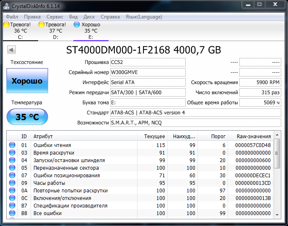This screenshot has width=288, height=226.
Task: Open the Сервис menu
Action: pos(55,17)
